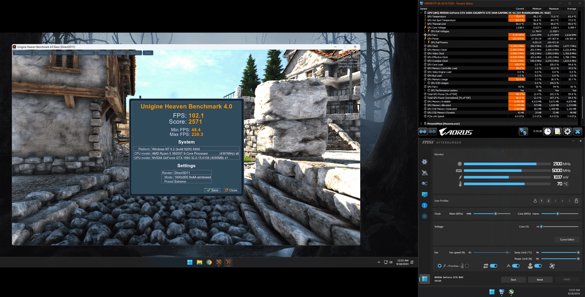Reset HWiNFO clock timer icon
The height and width of the screenshot is (297, 585).
[x=547, y=131]
